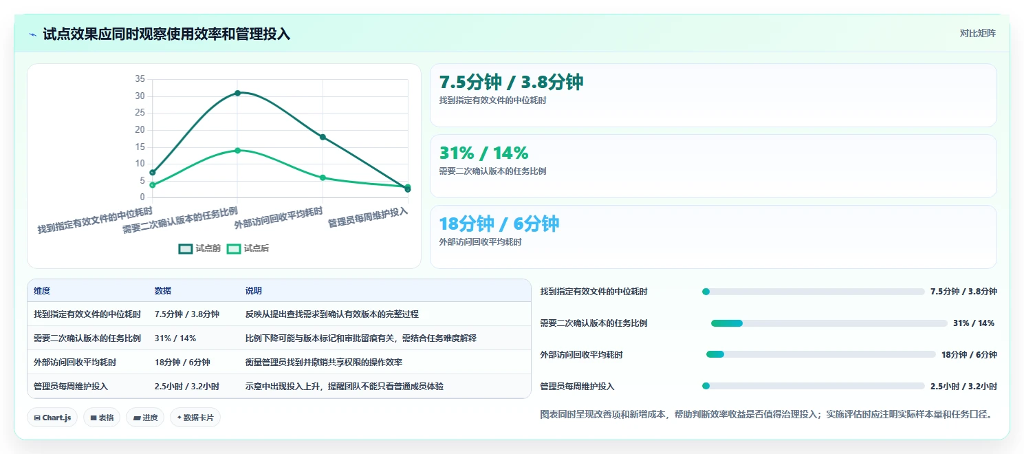
Task: Click the 31% / 14% data card
Action: [x=713, y=166]
